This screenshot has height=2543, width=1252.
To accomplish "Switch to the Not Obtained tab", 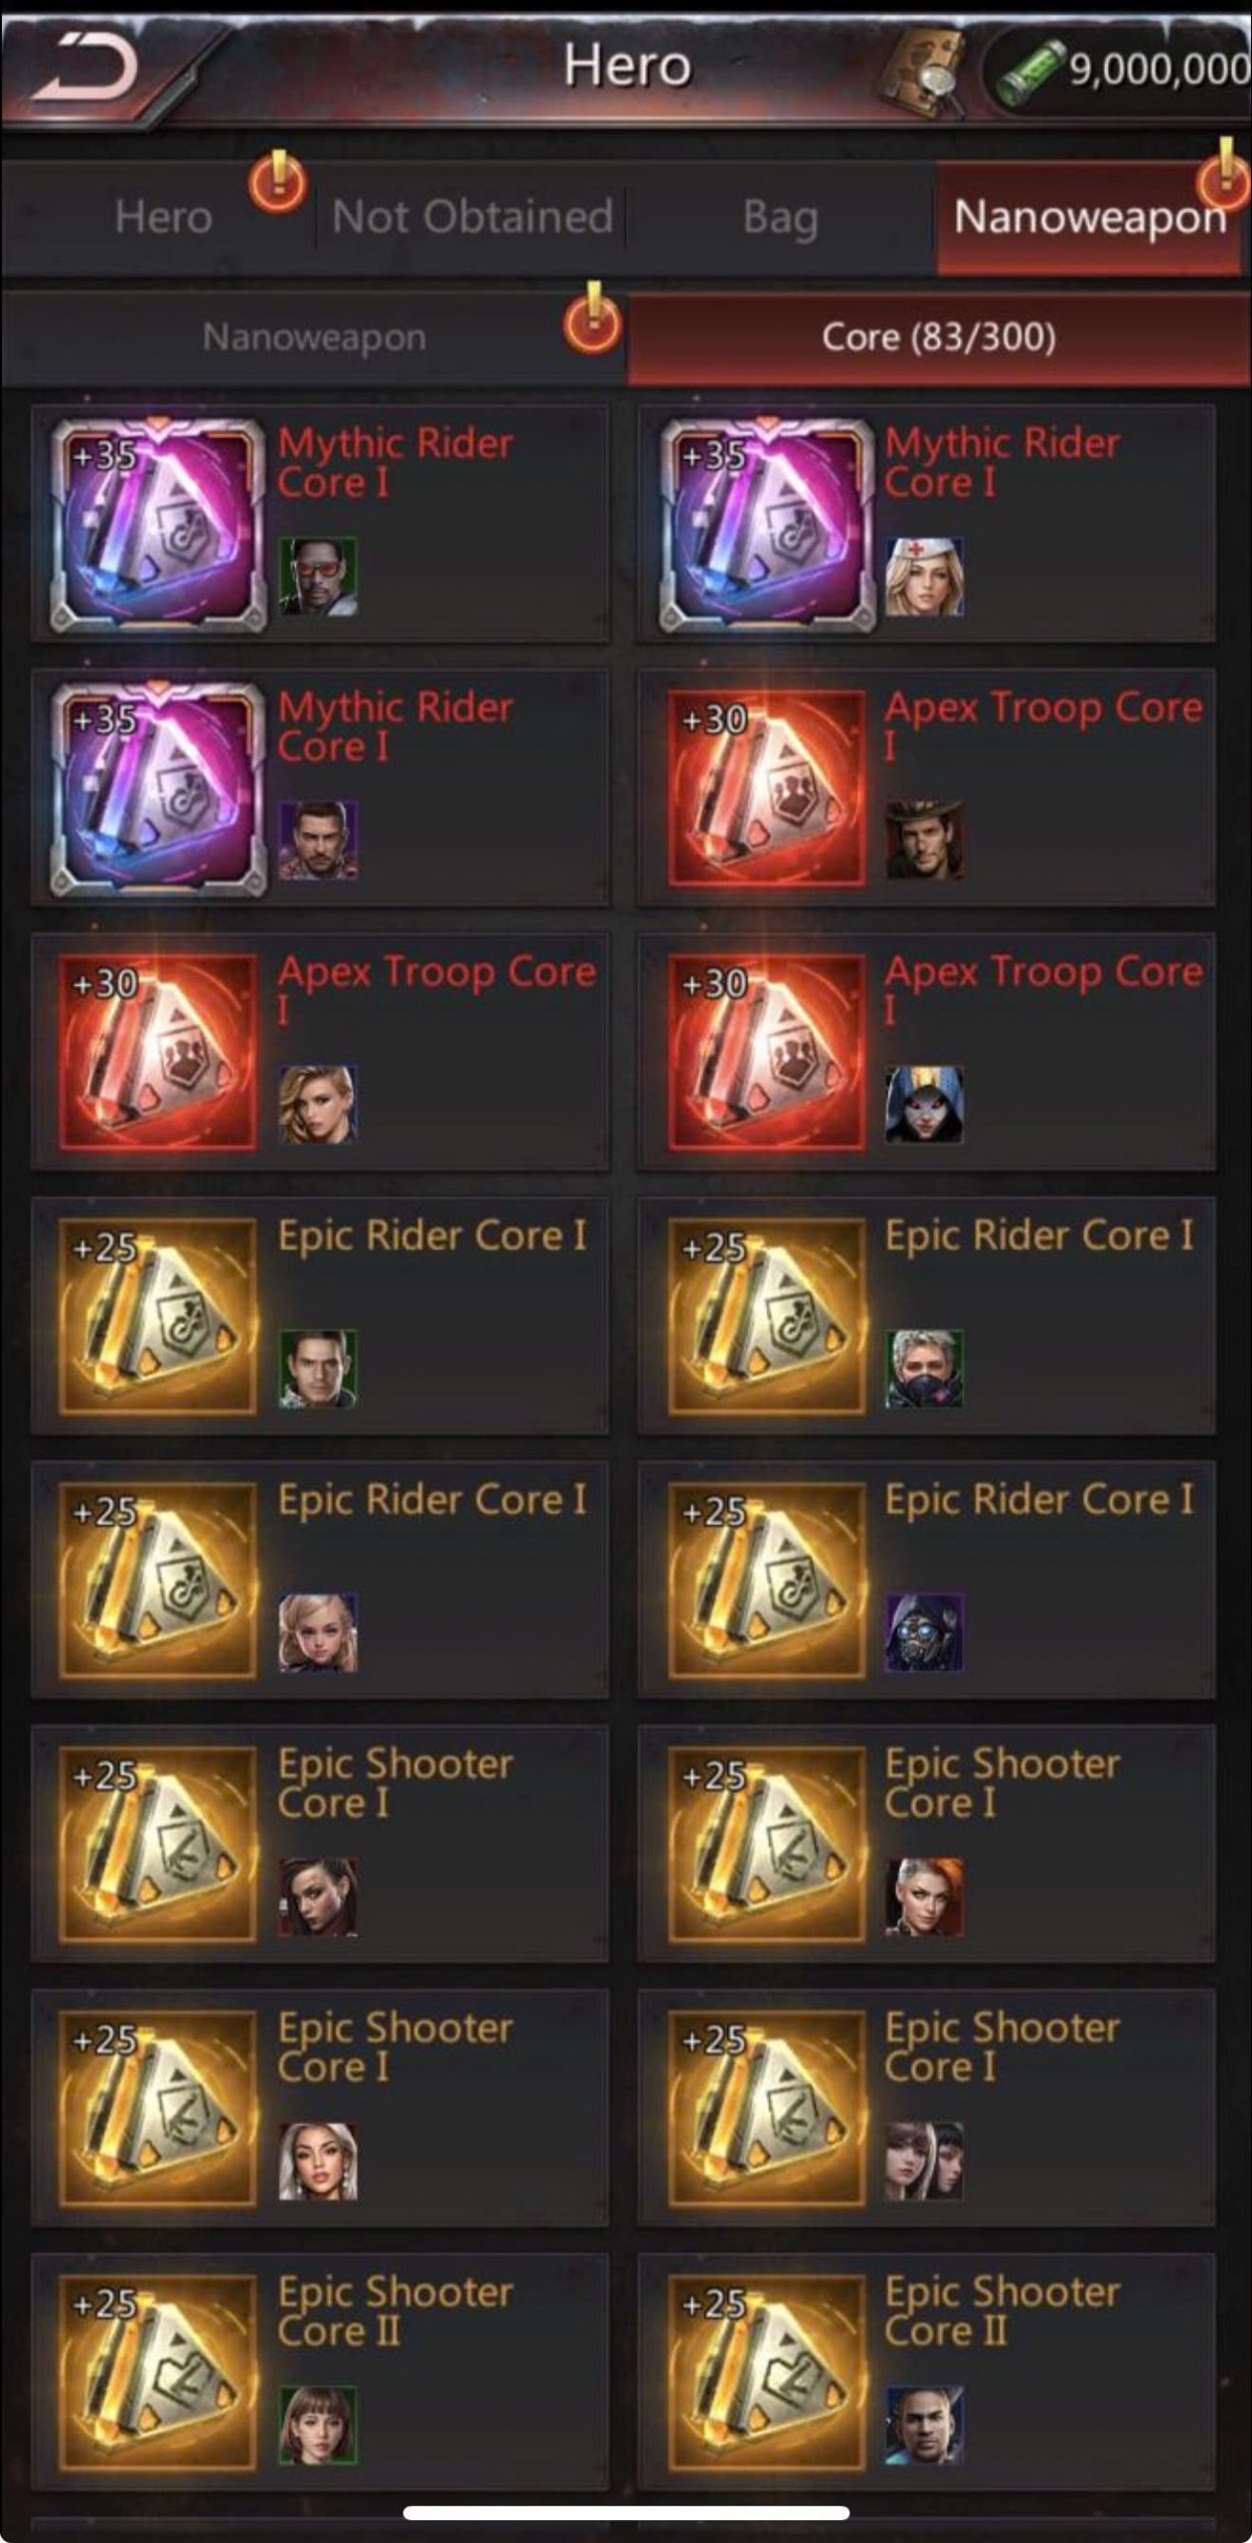I will 472,217.
